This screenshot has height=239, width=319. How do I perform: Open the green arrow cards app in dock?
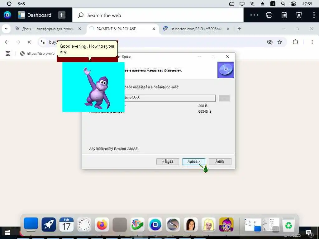[137, 225]
